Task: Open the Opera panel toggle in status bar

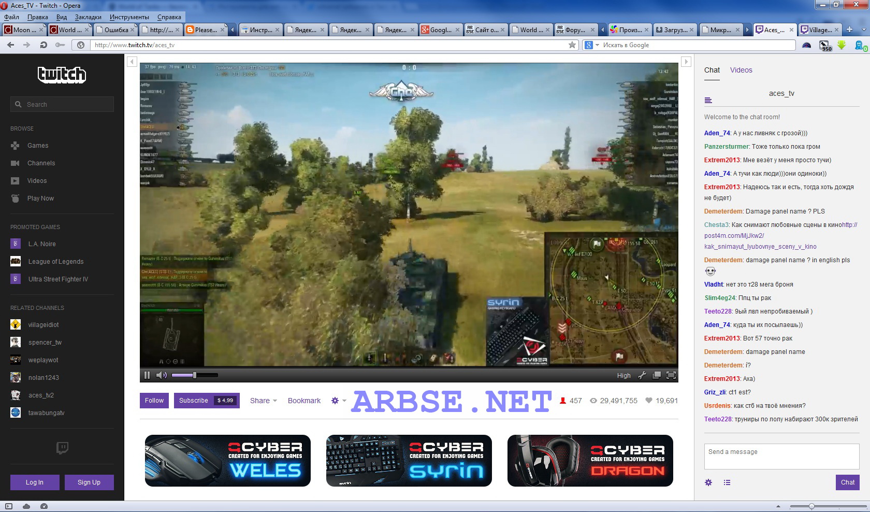Action: point(9,506)
